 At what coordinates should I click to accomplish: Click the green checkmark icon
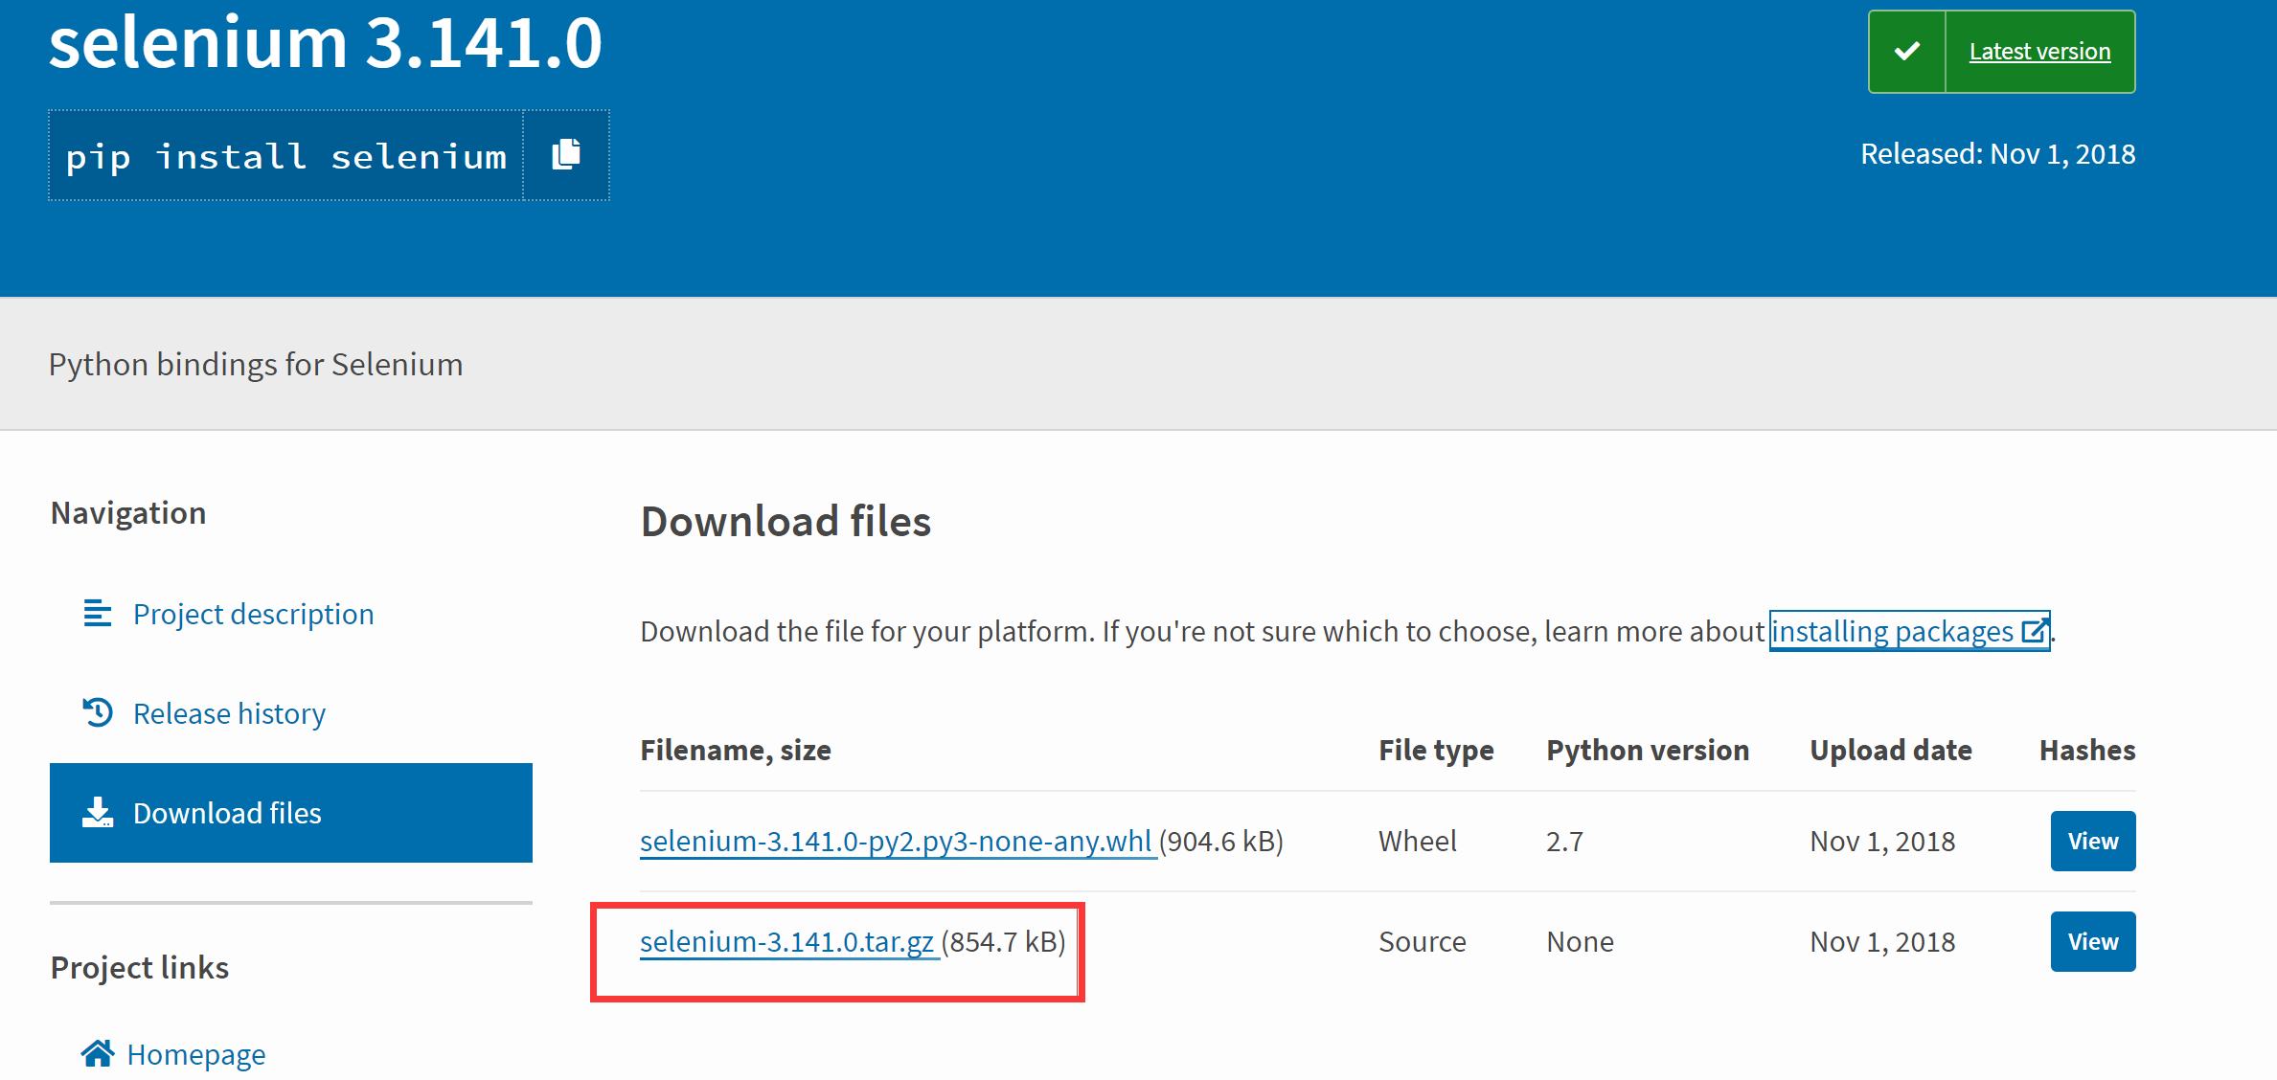click(x=1906, y=52)
